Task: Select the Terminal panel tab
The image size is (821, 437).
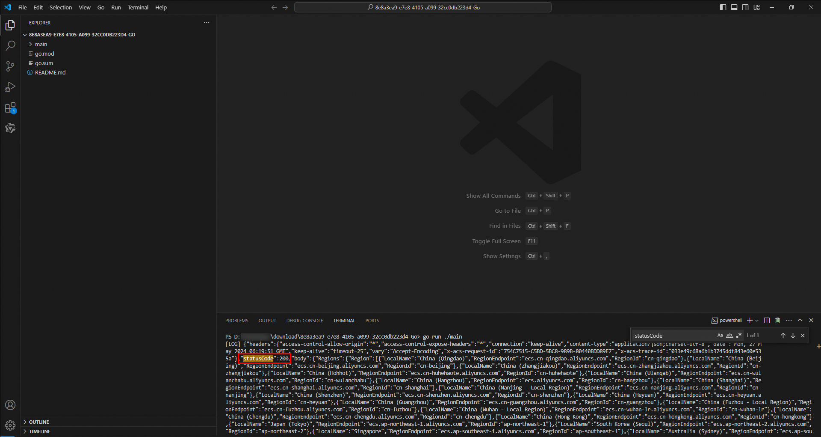Action: [x=344, y=321]
